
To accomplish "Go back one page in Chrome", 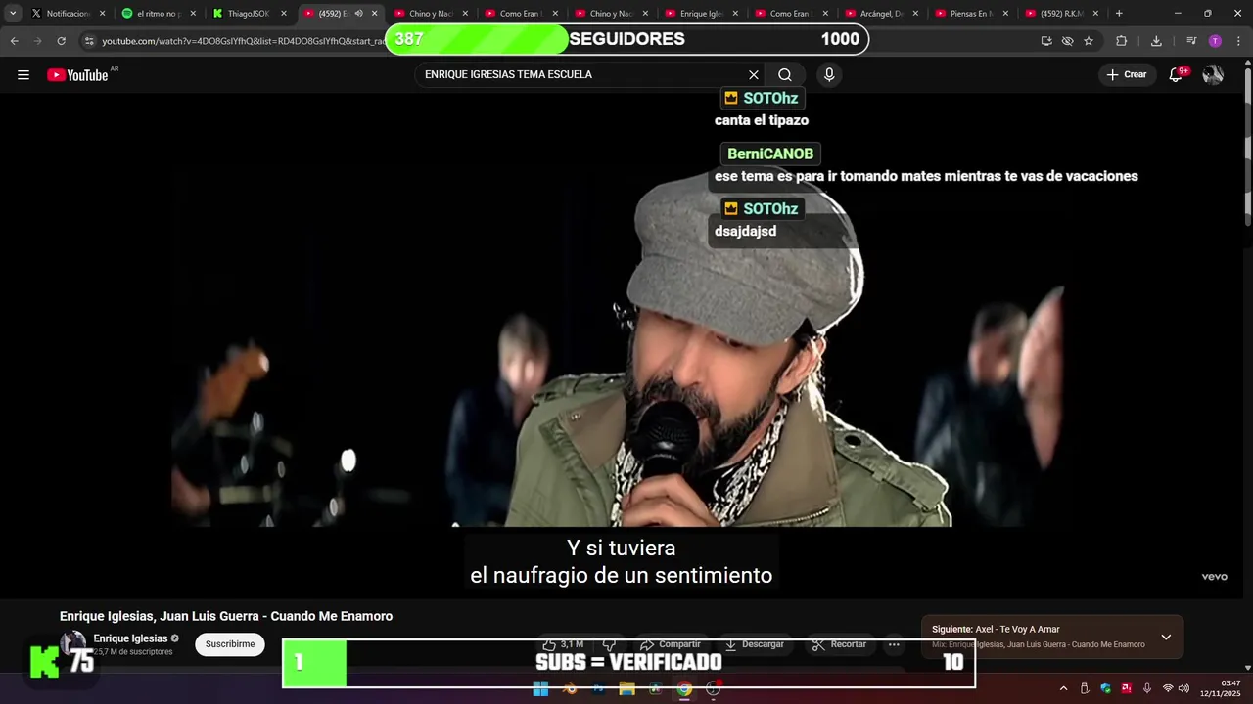I will [15, 41].
